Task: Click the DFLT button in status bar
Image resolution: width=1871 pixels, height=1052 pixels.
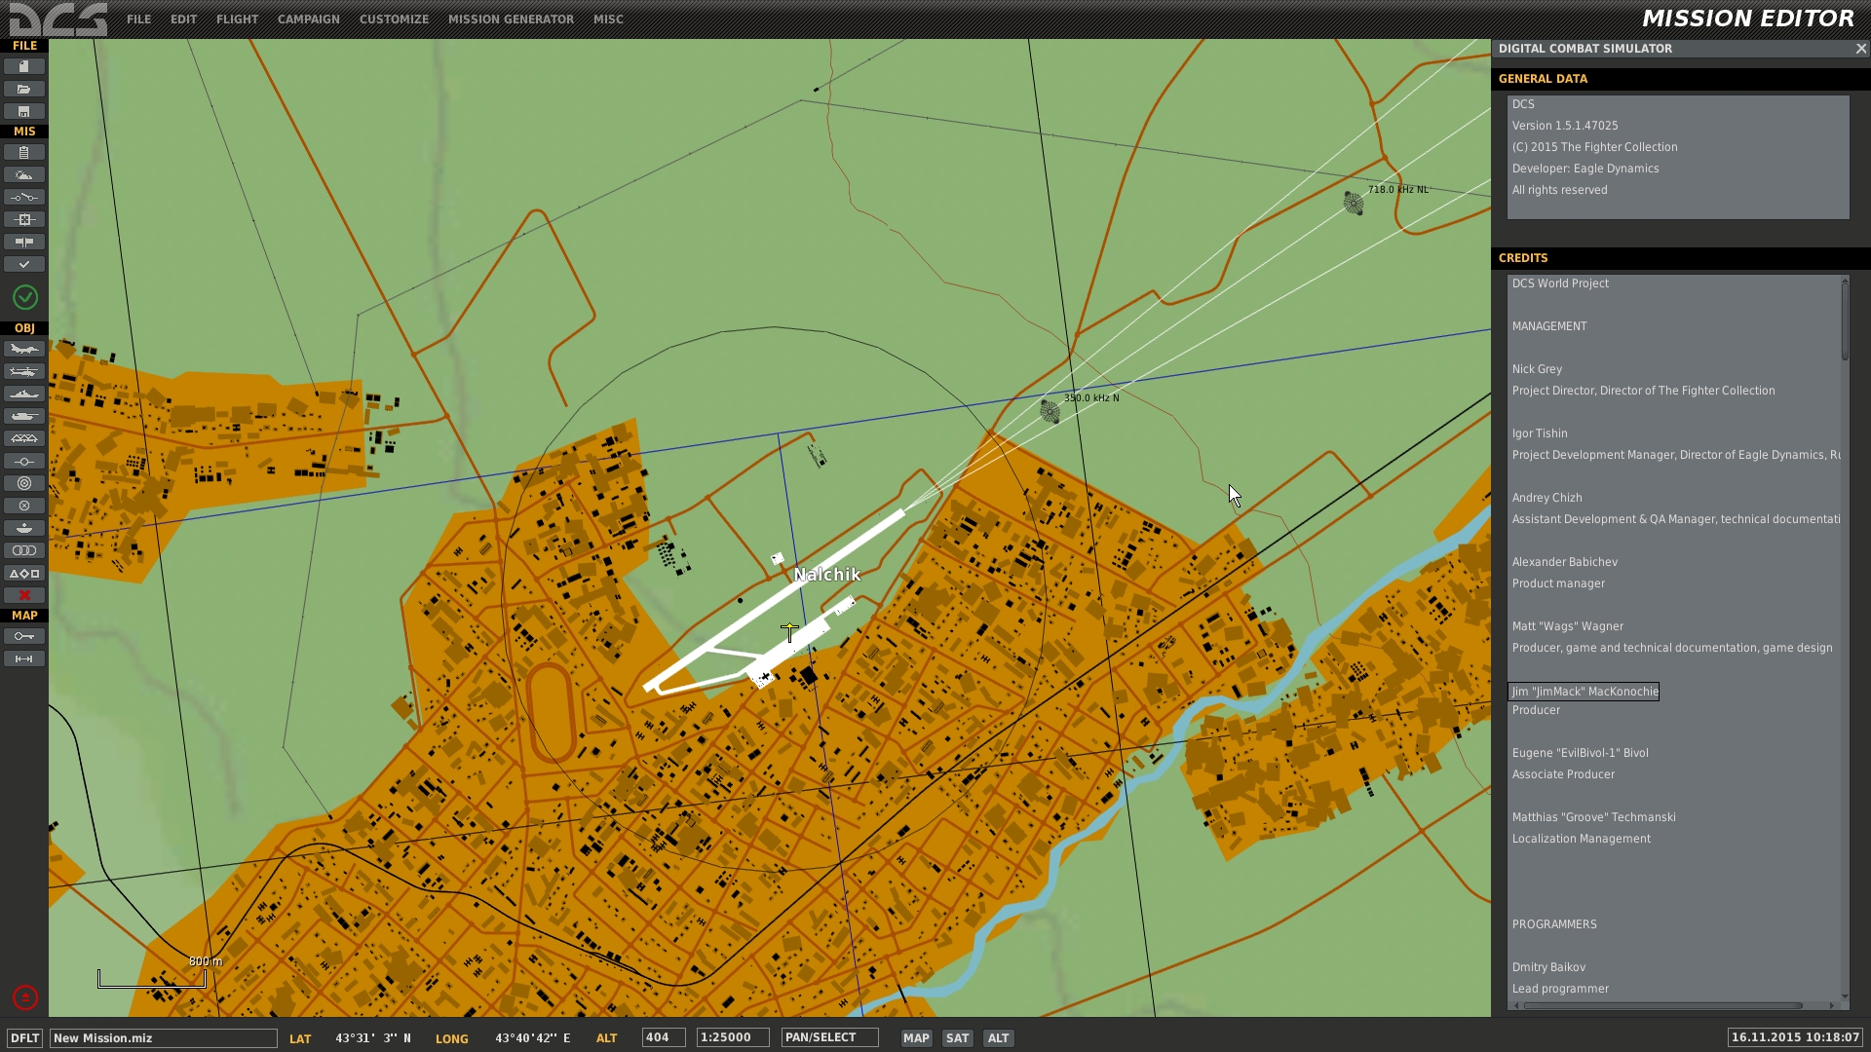Action: [x=24, y=1038]
